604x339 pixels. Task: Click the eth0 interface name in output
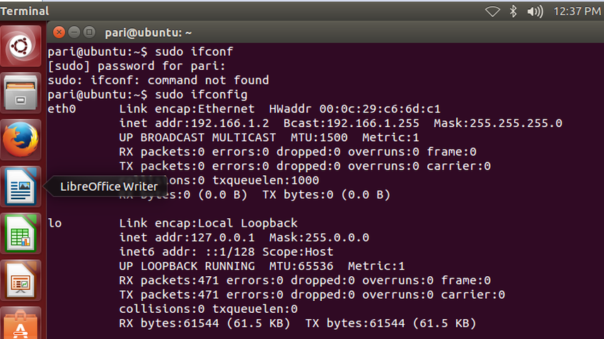click(x=62, y=109)
